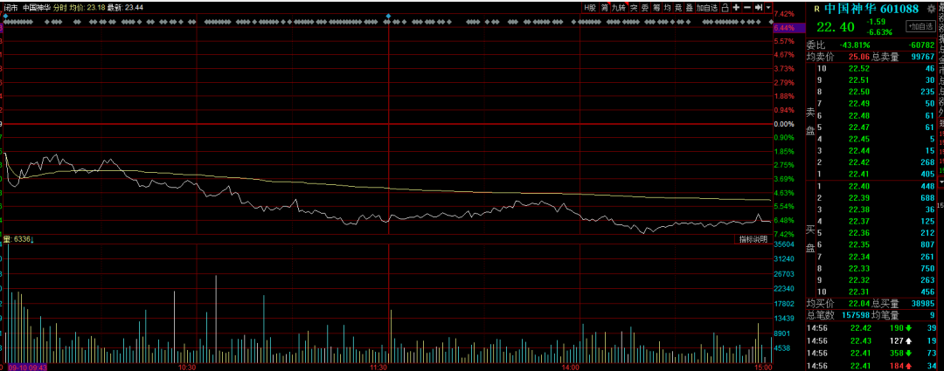Click the 最新: 23.44 header value
The height and width of the screenshot is (371, 944).
(126, 8)
